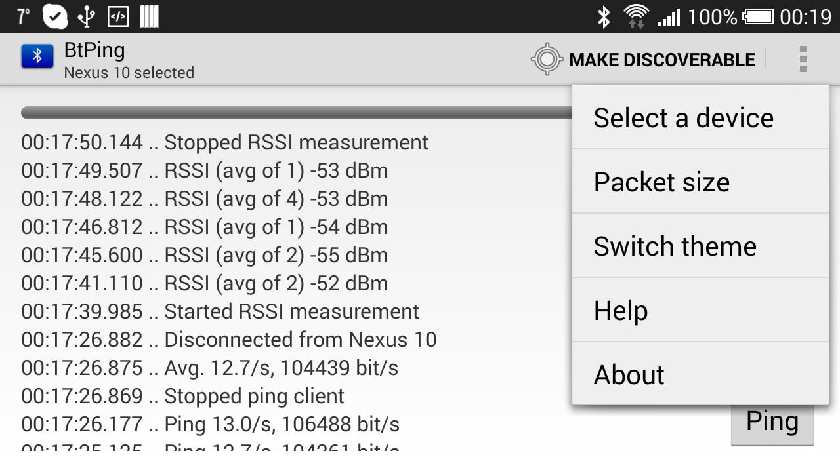This screenshot has height=472, width=840.
Task: Tap the BtPing Bluetooth app icon
Action: coord(37,57)
